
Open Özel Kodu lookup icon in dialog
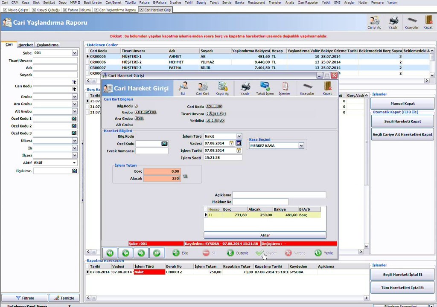(164, 143)
